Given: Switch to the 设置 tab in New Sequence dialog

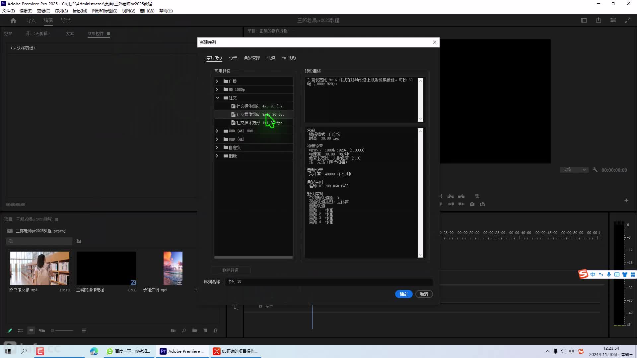Looking at the screenshot, I should [x=233, y=58].
